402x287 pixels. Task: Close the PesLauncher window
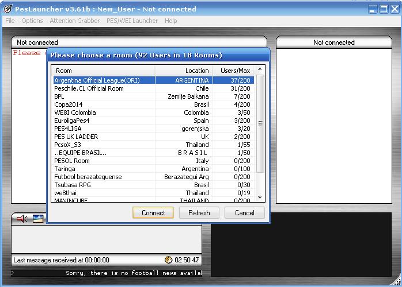[x=395, y=9]
